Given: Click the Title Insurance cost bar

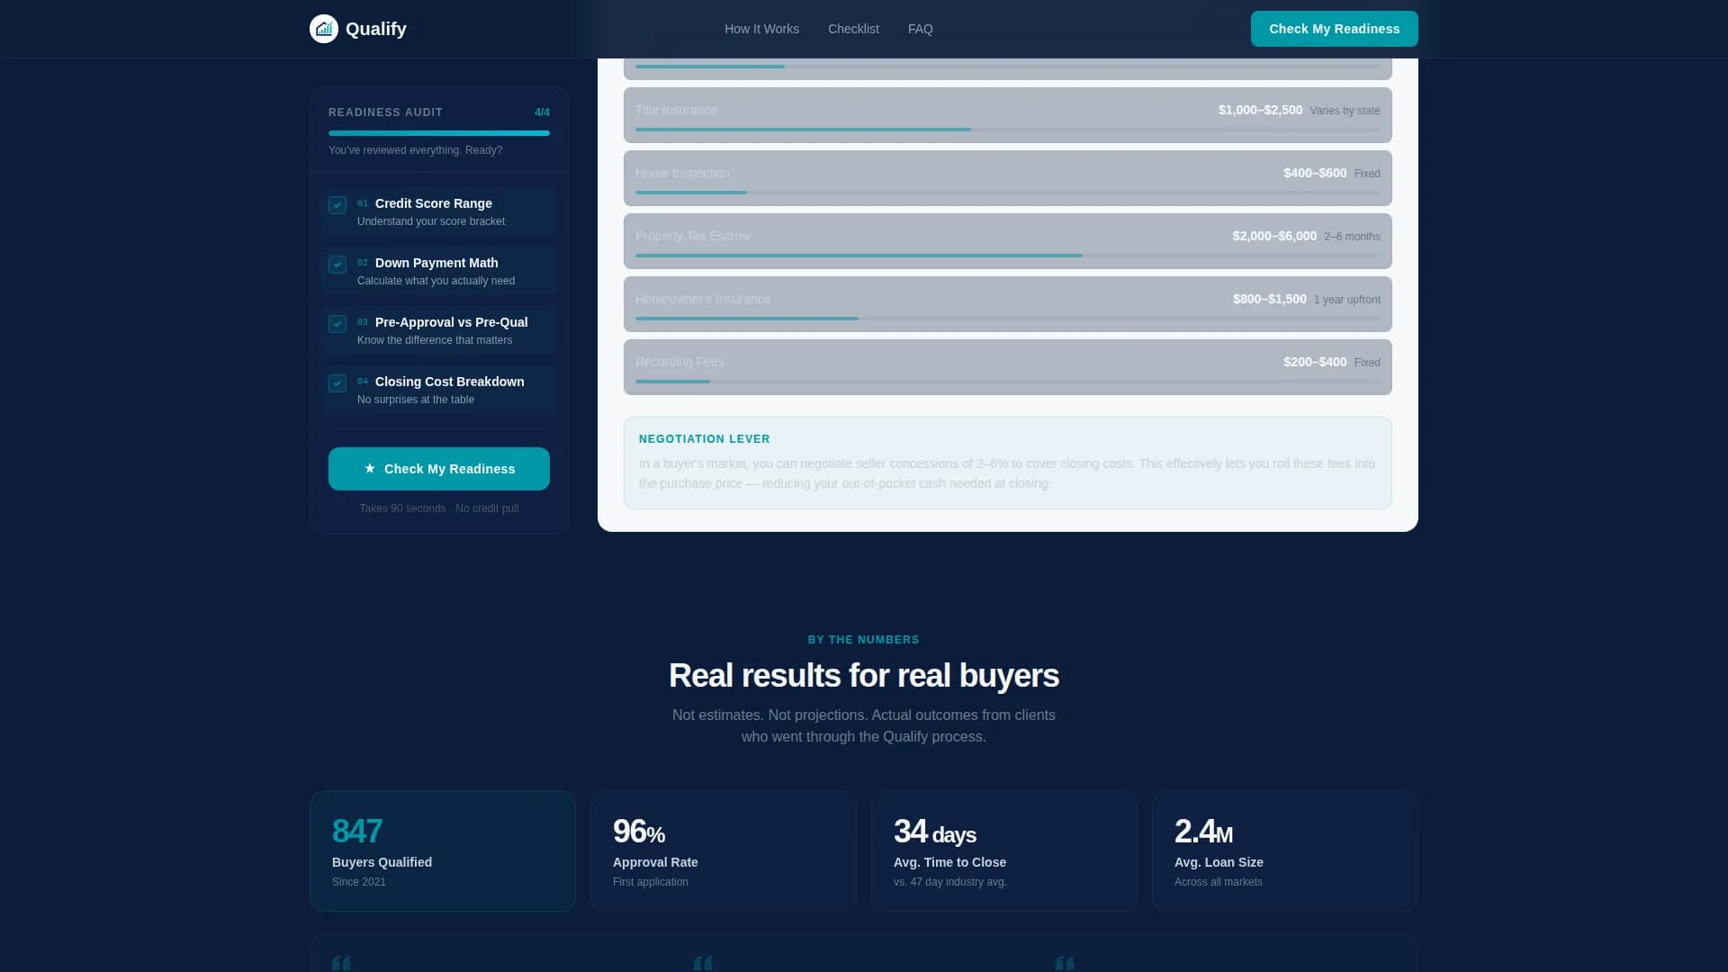Looking at the screenshot, I should click(1007, 130).
